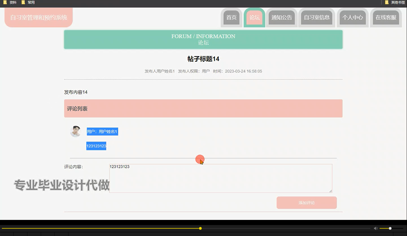Viewport: 407px width, 236px height.
Task: Click inside the 评论内容 text area
Action: (220, 178)
